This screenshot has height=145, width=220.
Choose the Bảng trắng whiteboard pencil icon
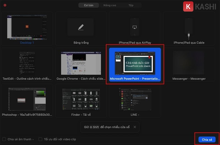pos(81,27)
